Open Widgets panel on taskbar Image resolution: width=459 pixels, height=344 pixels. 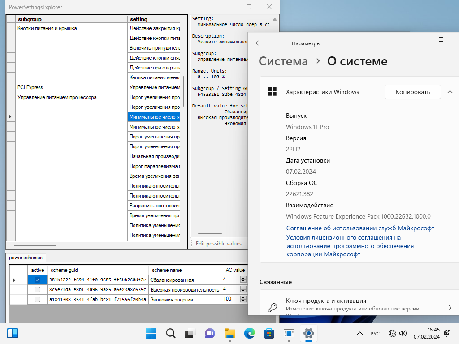(x=13, y=333)
